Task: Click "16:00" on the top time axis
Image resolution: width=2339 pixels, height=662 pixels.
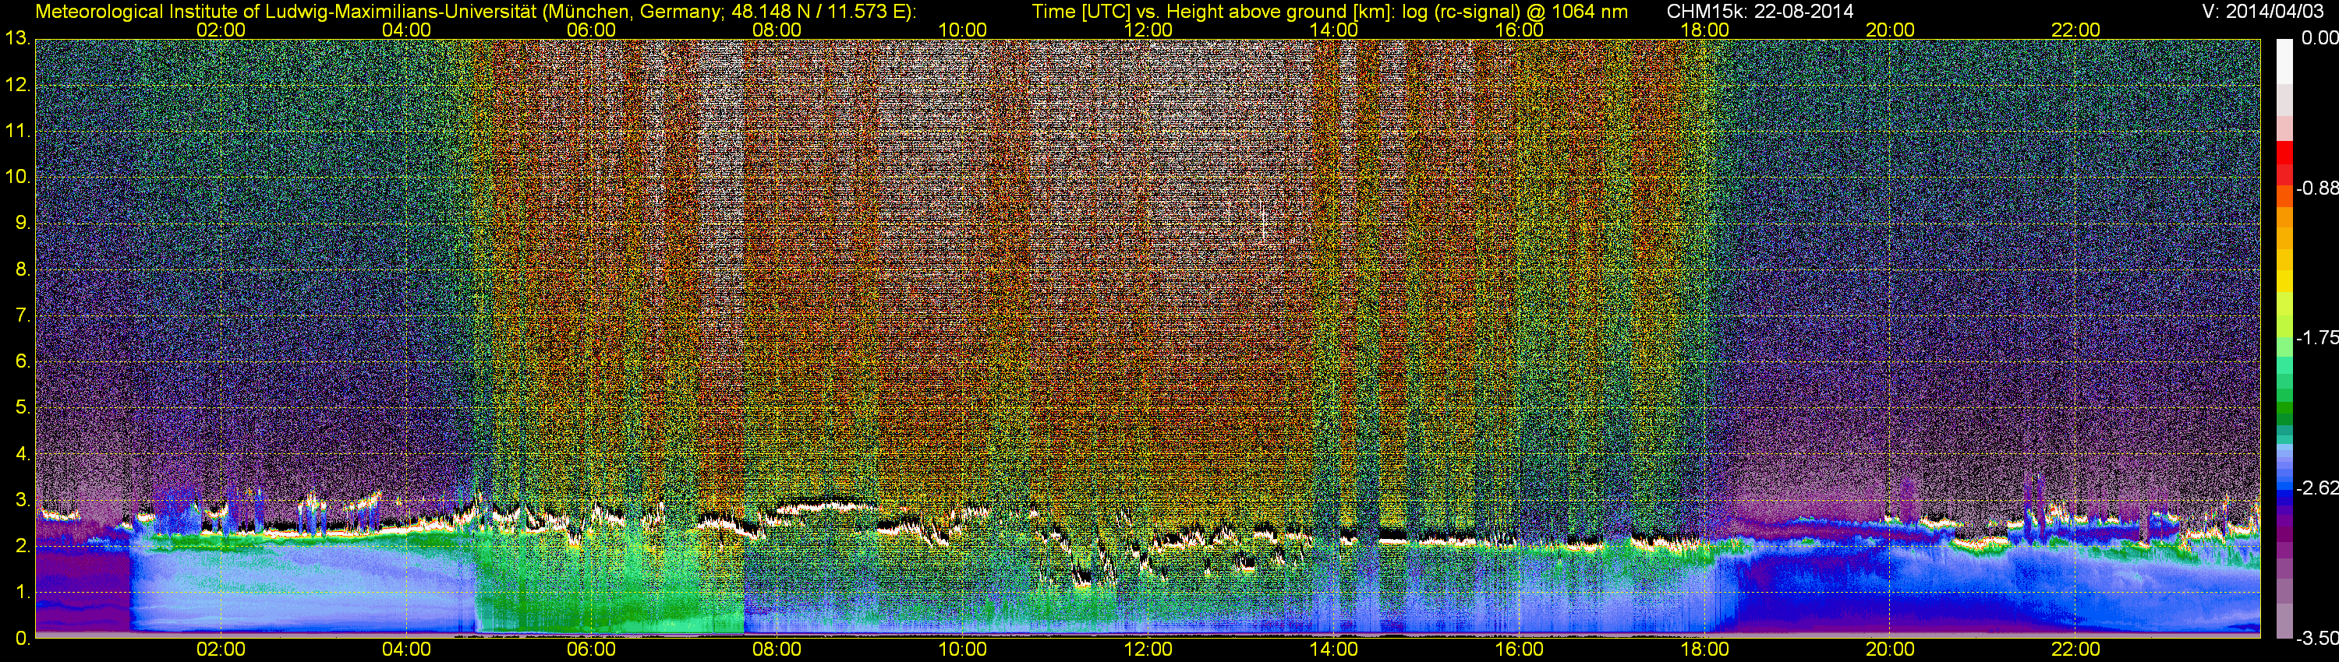Action: (x=1519, y=30)
